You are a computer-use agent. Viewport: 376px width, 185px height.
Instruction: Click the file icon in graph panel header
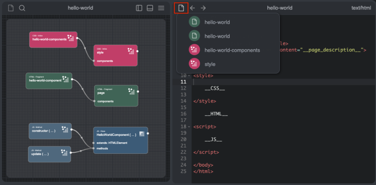click(11, 8)
